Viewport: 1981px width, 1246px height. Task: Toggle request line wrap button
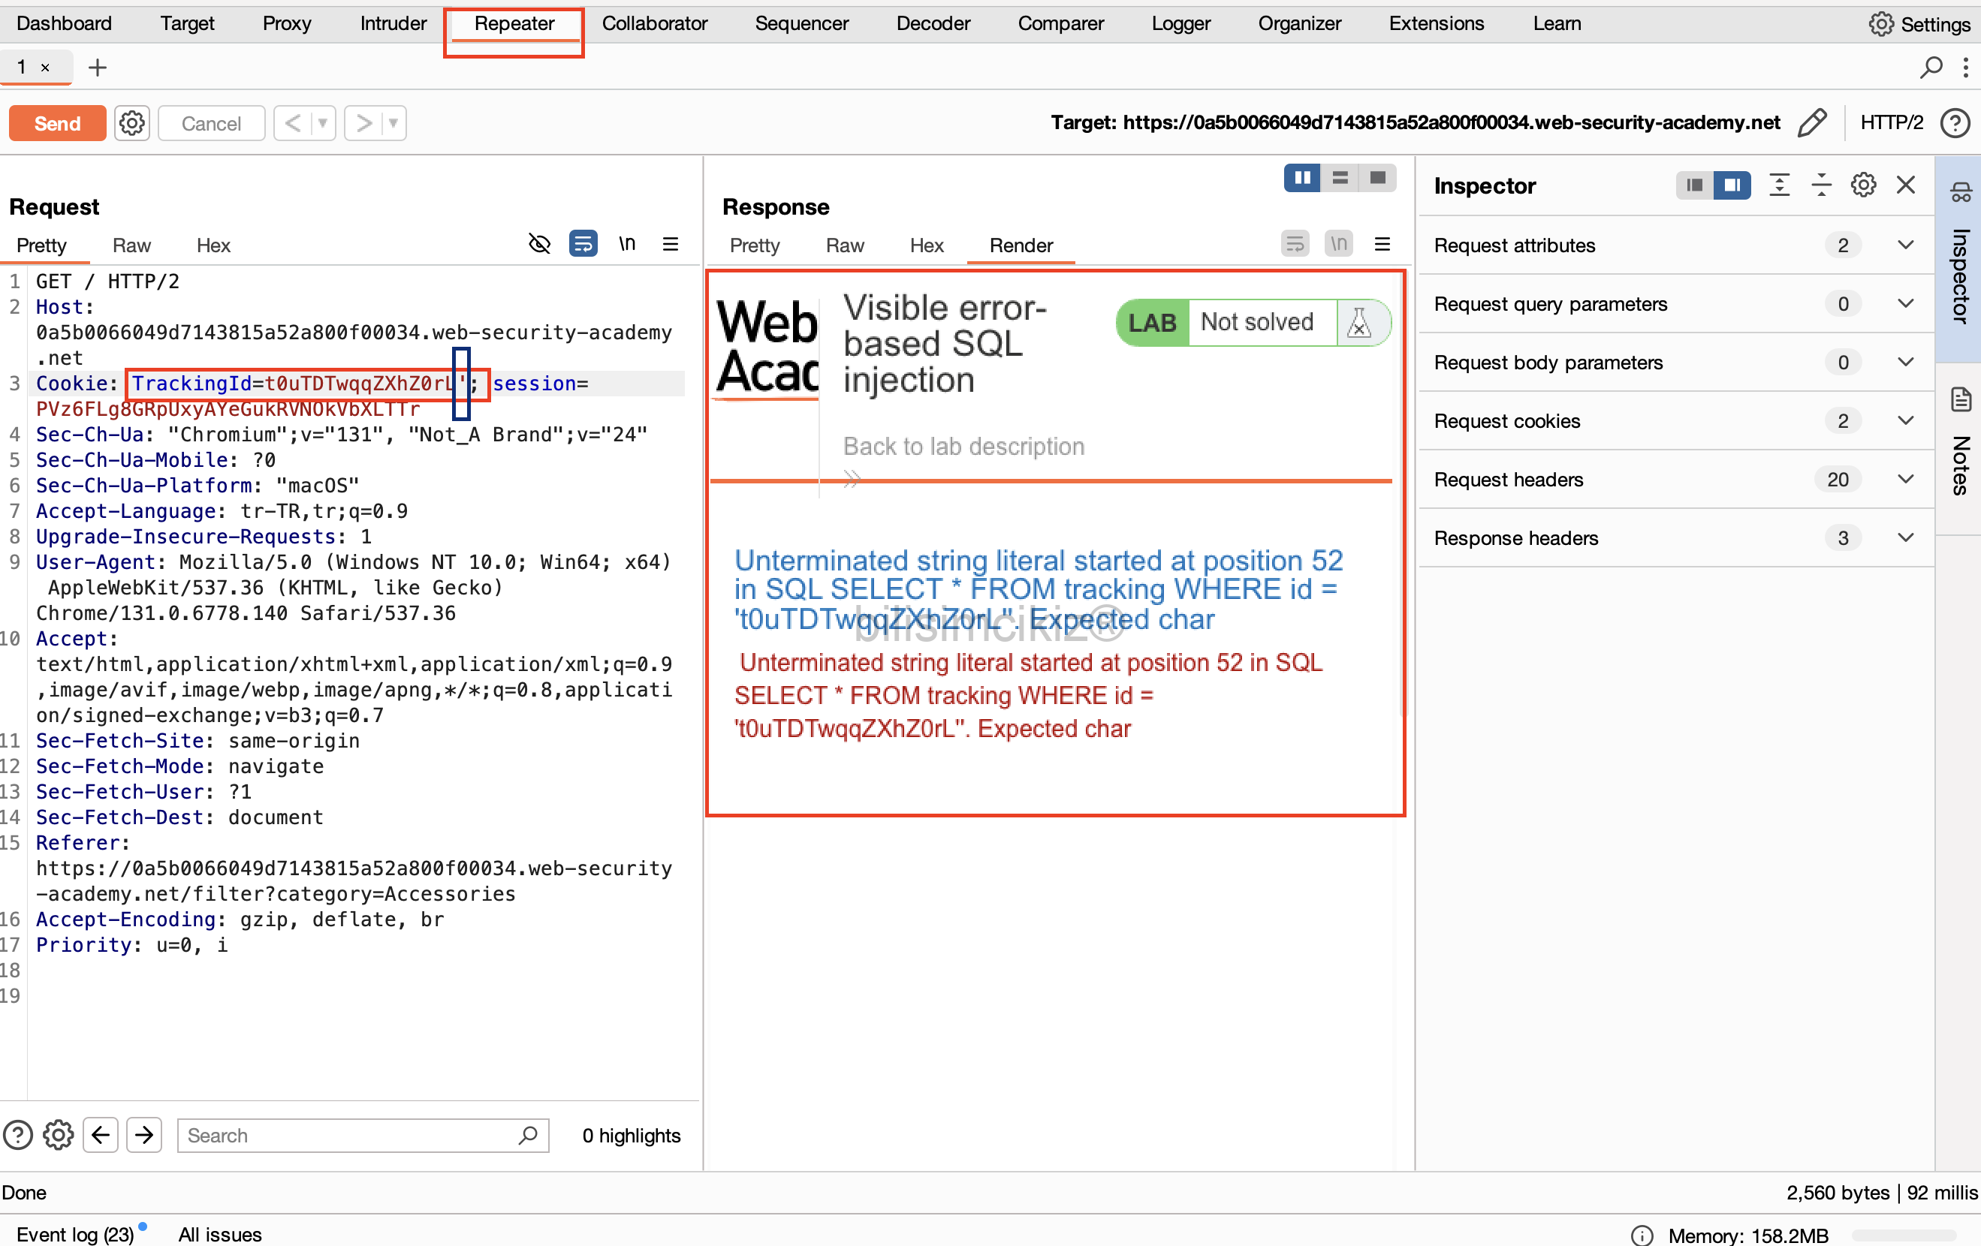[x=583, y=244]
